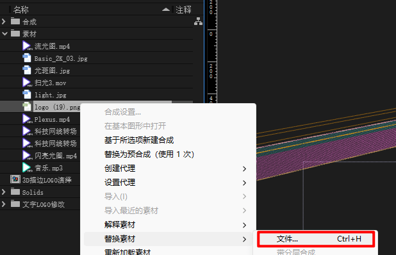This screenshot has height=255, width=396.
Task: Select 闪亮光圈.mp4 in project list
Action: [56, 155]
